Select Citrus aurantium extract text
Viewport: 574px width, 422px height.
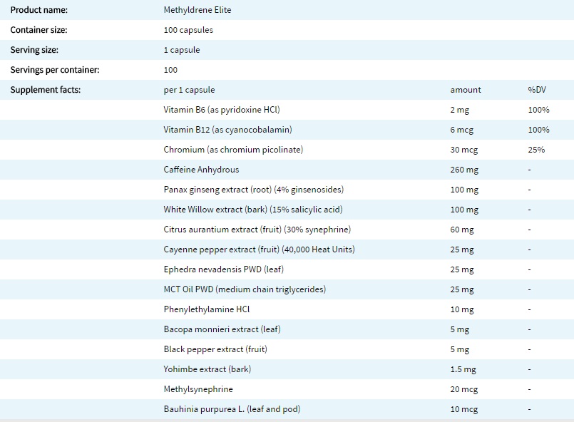[x=257, y=230]
